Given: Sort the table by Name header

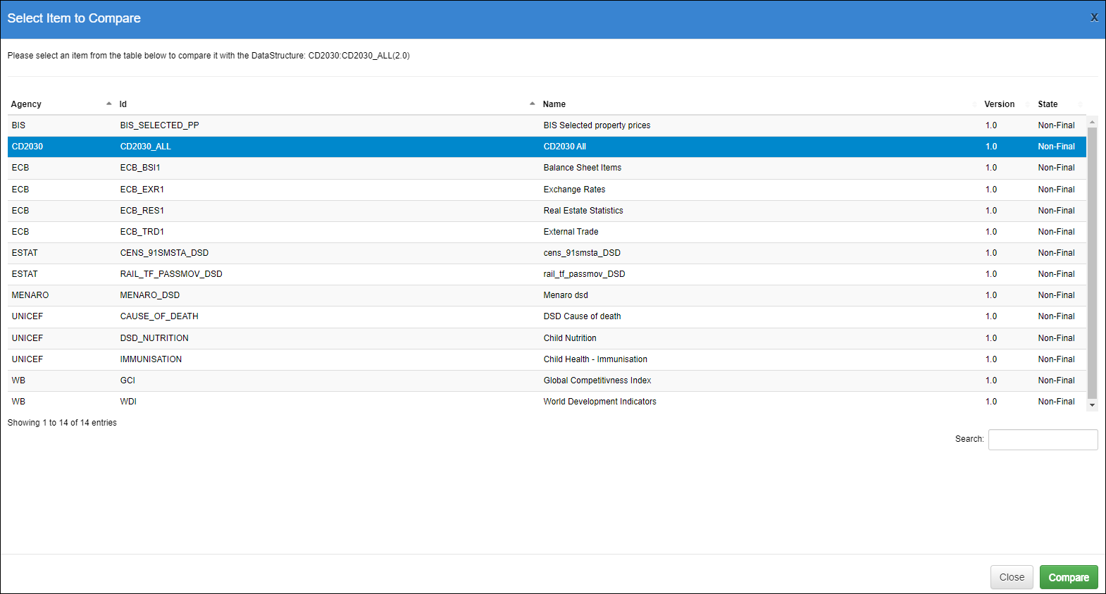Looking at the screenshot, I should pos(554,104).
